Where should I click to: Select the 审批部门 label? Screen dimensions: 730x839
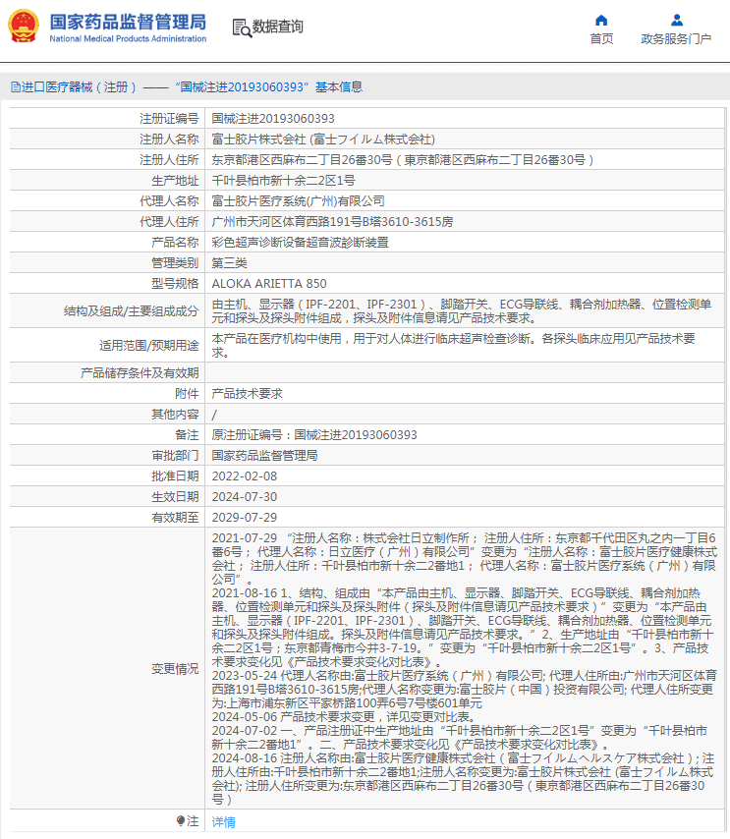175,455
